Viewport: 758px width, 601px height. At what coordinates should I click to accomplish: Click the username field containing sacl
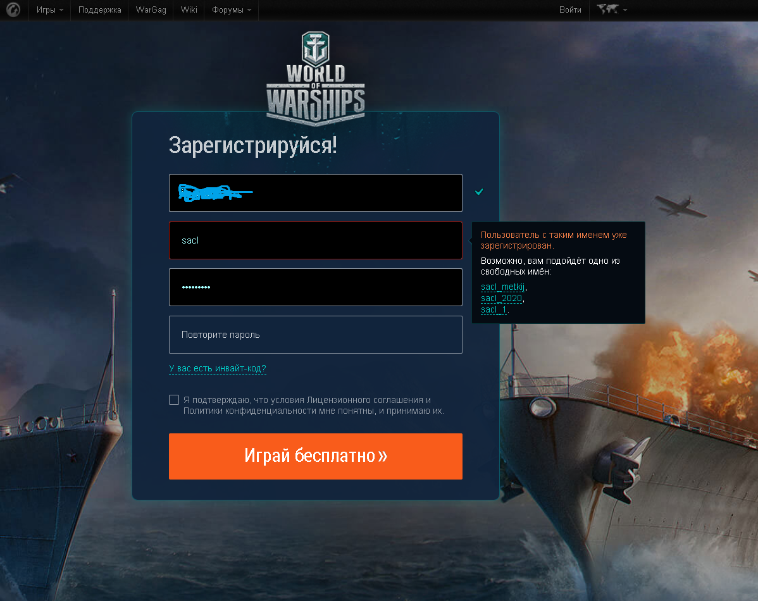coord(316,240)
